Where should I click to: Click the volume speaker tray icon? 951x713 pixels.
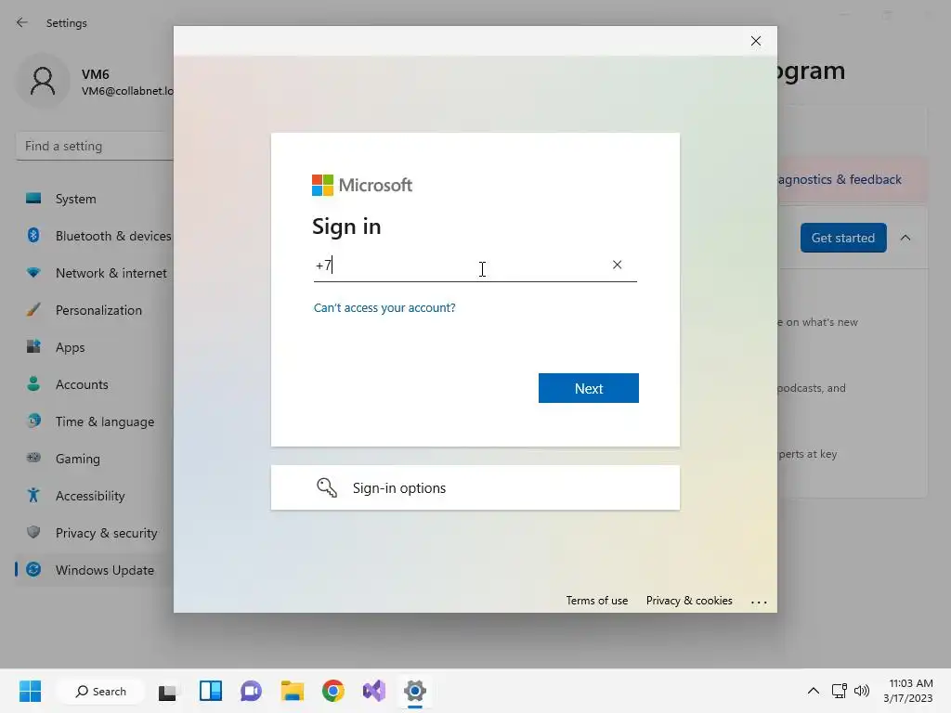point(861,691)
